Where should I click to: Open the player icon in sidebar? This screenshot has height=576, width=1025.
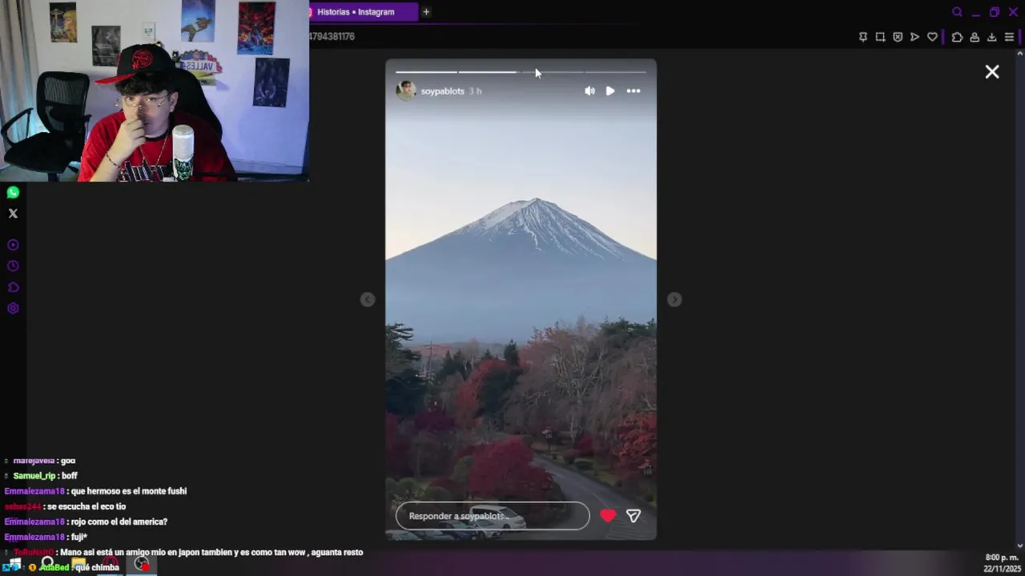(13, 246)
